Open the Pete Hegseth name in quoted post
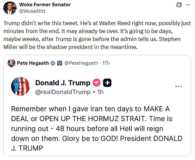 [33, 63]
